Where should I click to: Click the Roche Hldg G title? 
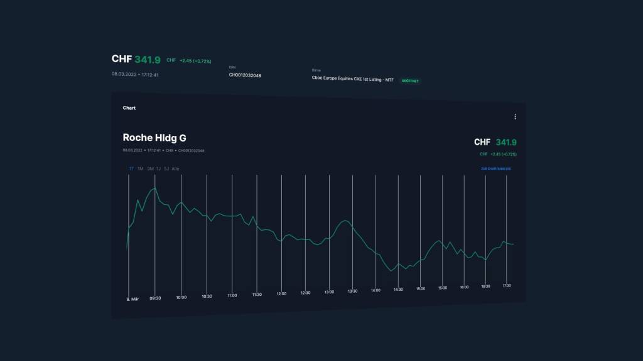coord(154,138)
